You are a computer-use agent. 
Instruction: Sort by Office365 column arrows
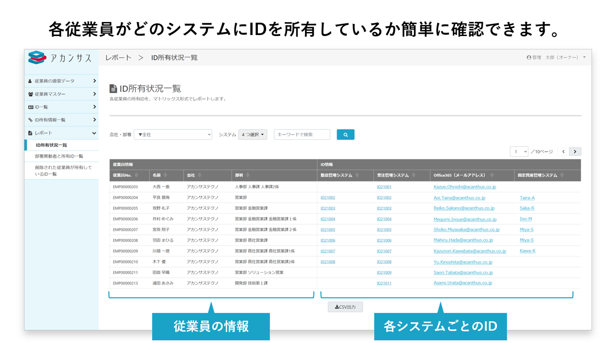[x=492, y=175]
